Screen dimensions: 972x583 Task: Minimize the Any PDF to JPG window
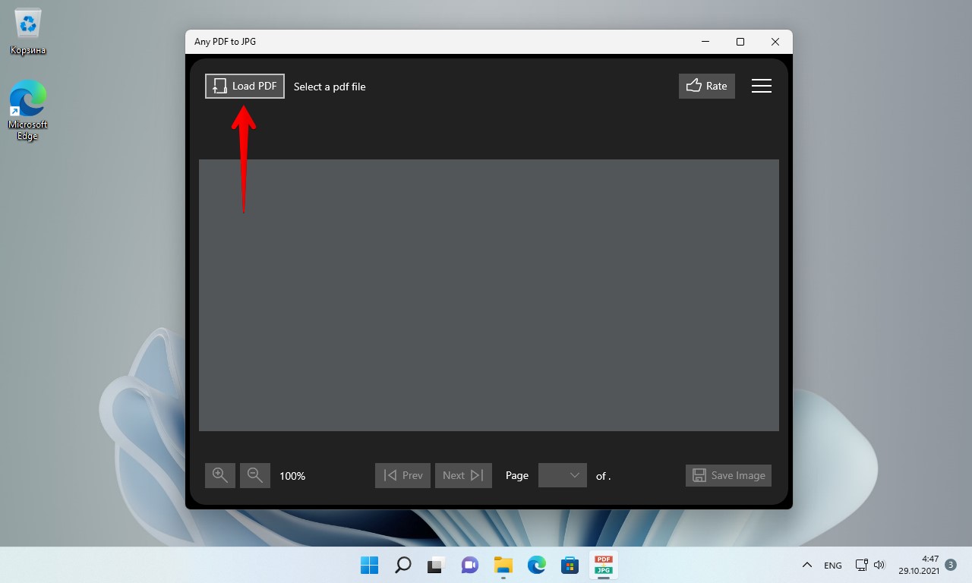pyautogui.click(x=705, y=42)
